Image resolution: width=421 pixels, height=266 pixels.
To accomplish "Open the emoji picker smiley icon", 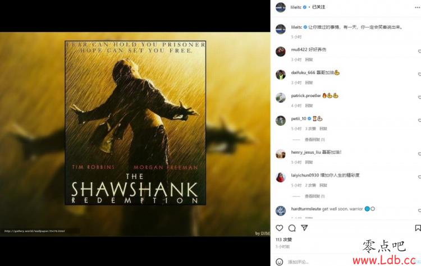I will click(x=279, y=262).
